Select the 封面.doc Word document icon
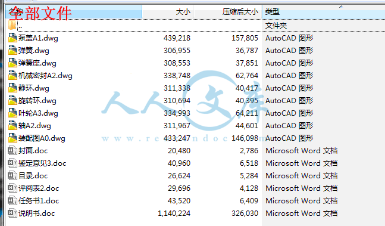 12,150
